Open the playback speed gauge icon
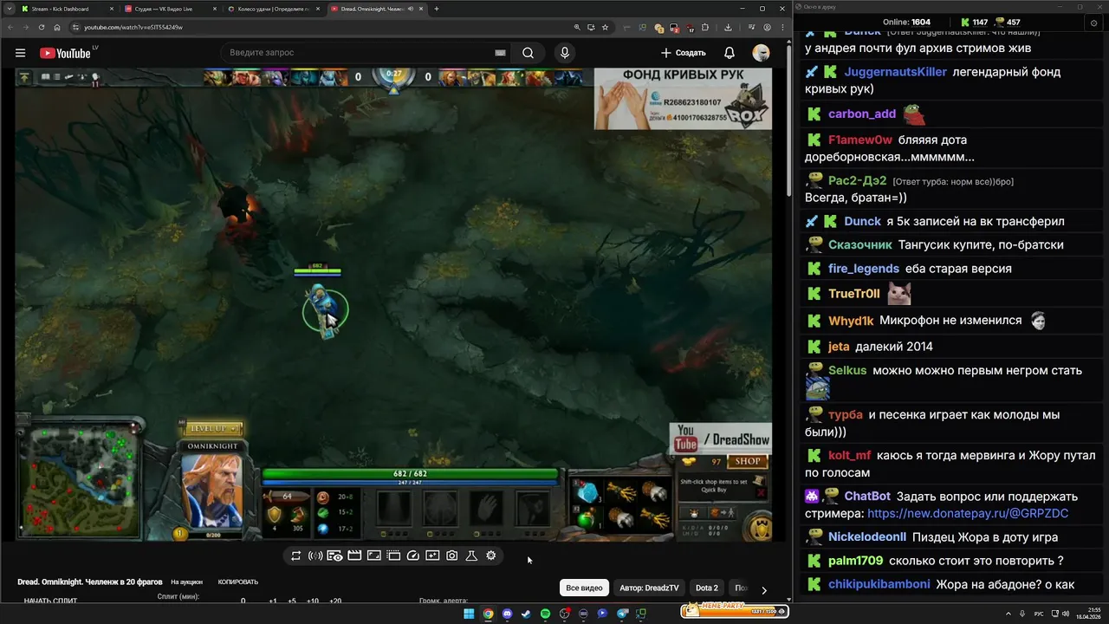The image size is (1109, 624). (412, 556)
